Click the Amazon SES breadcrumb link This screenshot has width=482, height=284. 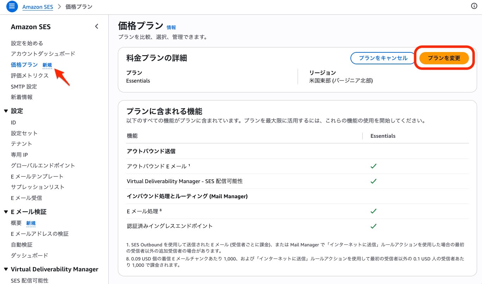tap(38, 7)
